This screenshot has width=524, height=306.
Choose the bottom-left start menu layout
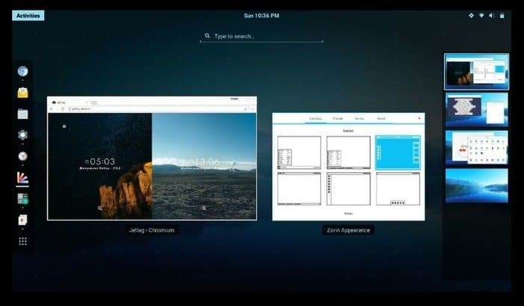pos(299,153)
